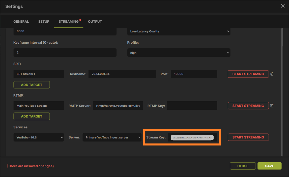Expand the Primary YouTube ingest server dropdown
The height and width of the screenshot is (177, 289).
(x=112, y=137)
